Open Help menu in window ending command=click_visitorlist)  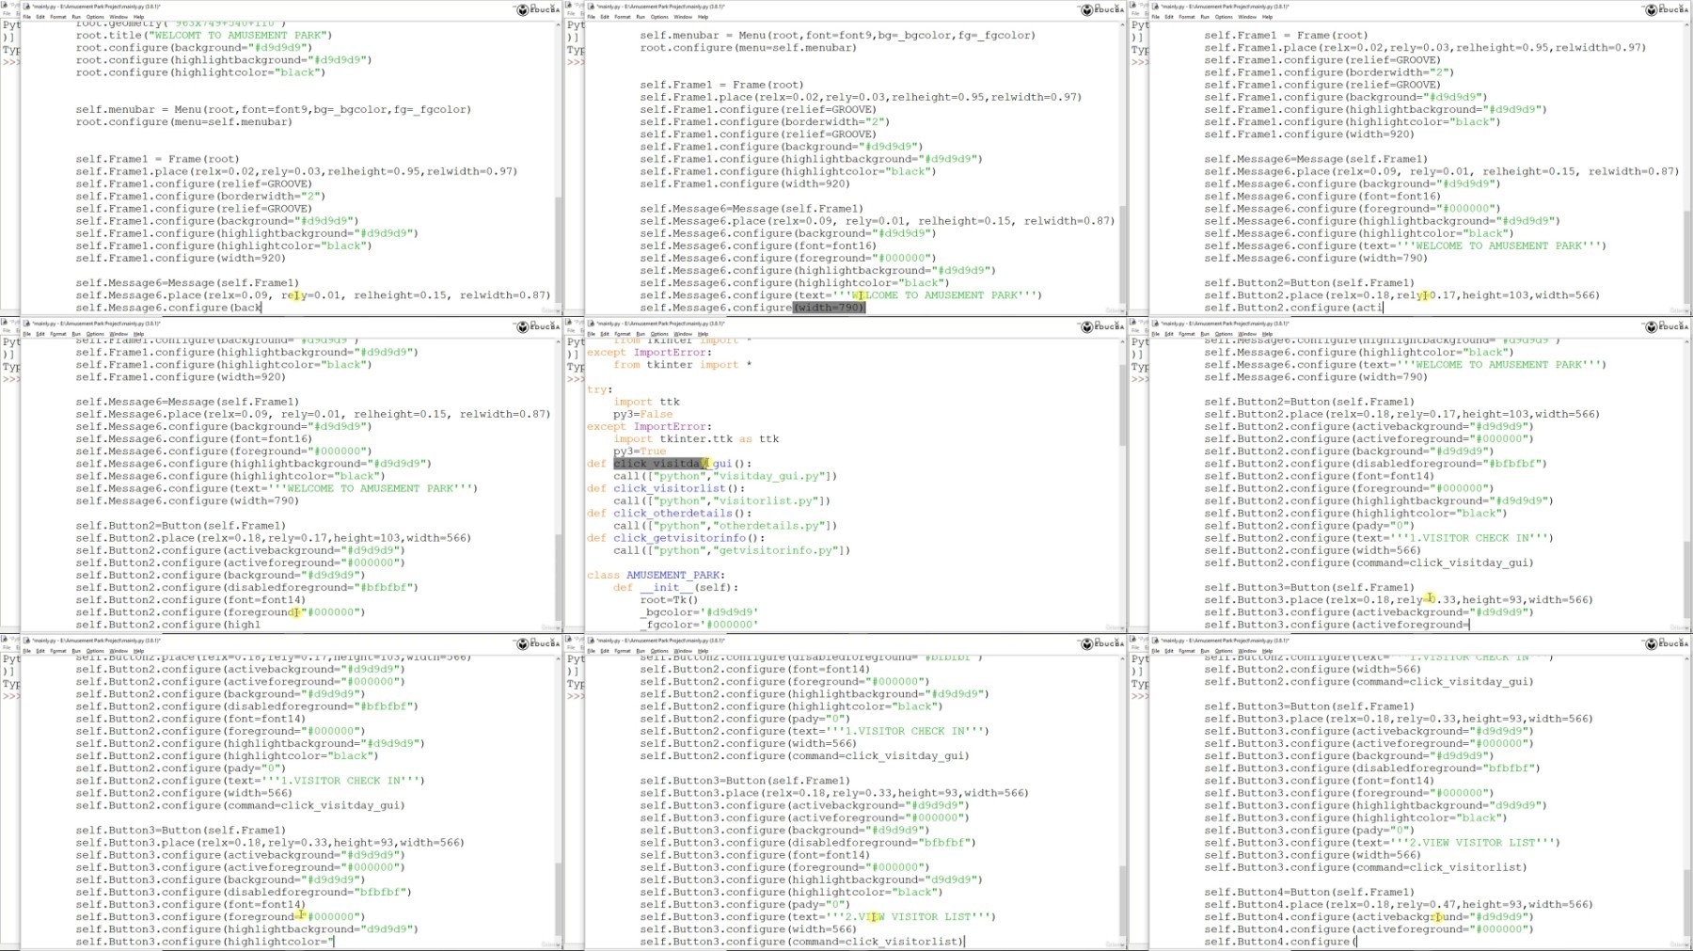pyautogui.click(x=703, y=651)
